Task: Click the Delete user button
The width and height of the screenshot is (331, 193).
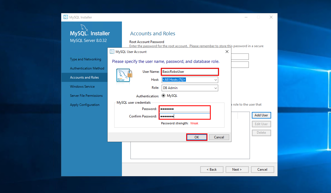Action: [x=261, y=133]
